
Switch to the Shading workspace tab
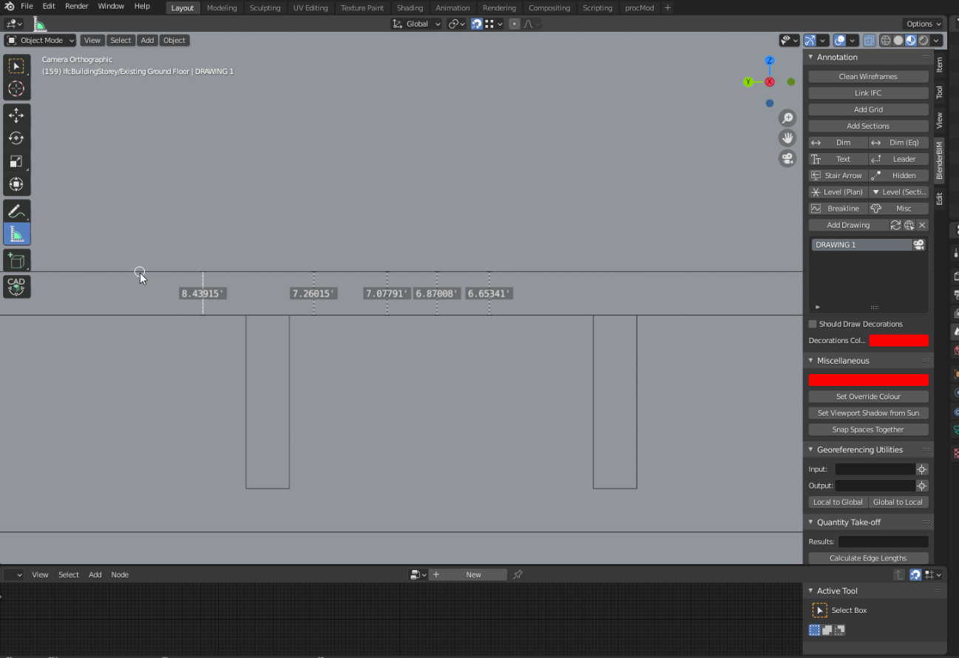point(410,8)
